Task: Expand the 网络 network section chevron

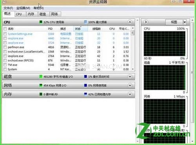Action: point(130,85)
